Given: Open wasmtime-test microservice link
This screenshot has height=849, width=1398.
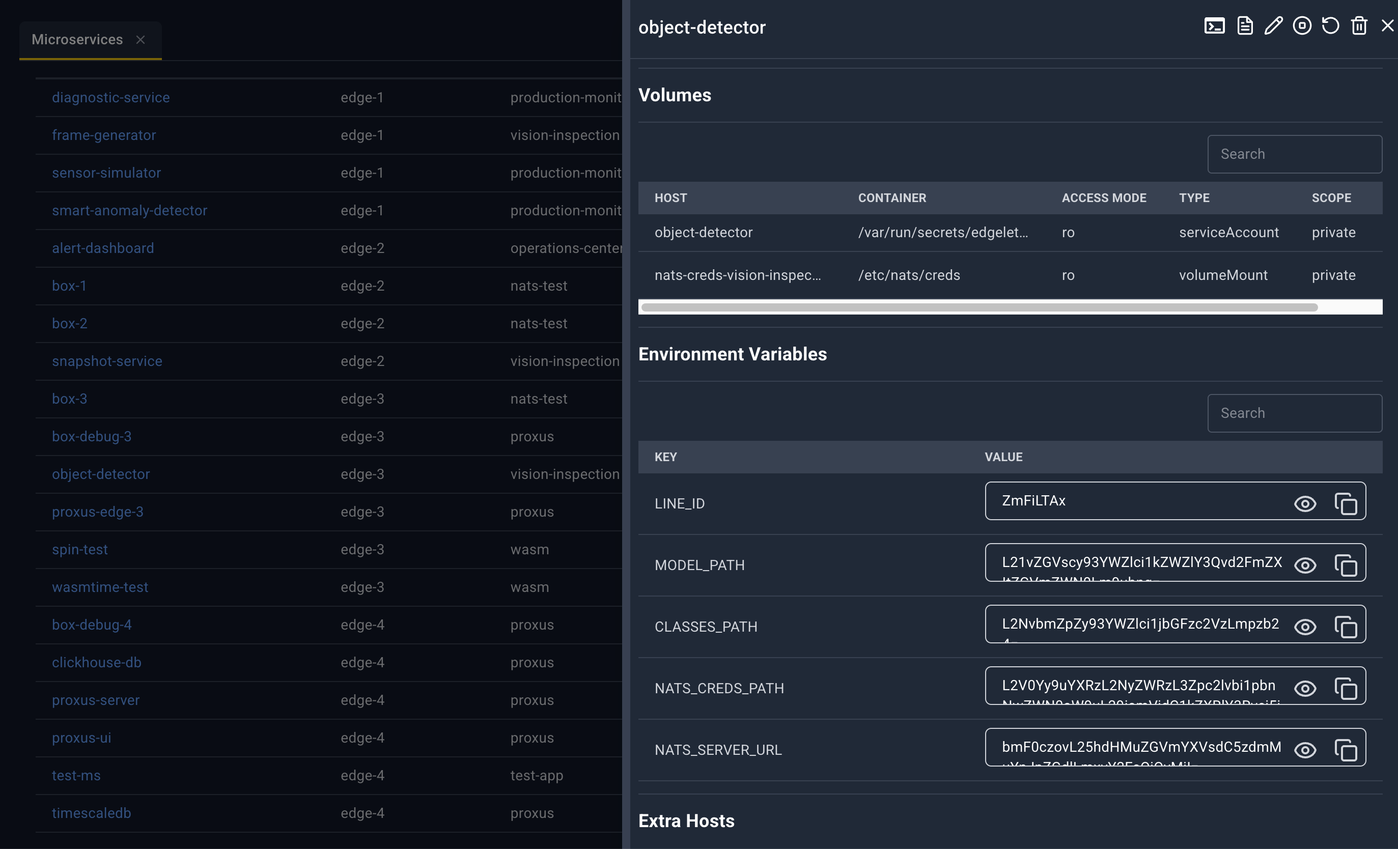Looking at the screenshot, I should (x=100, y=587).
